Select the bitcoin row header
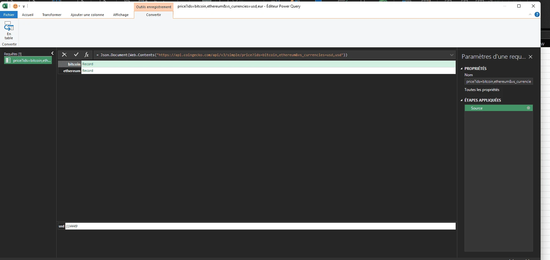 (x=70, y=64)
